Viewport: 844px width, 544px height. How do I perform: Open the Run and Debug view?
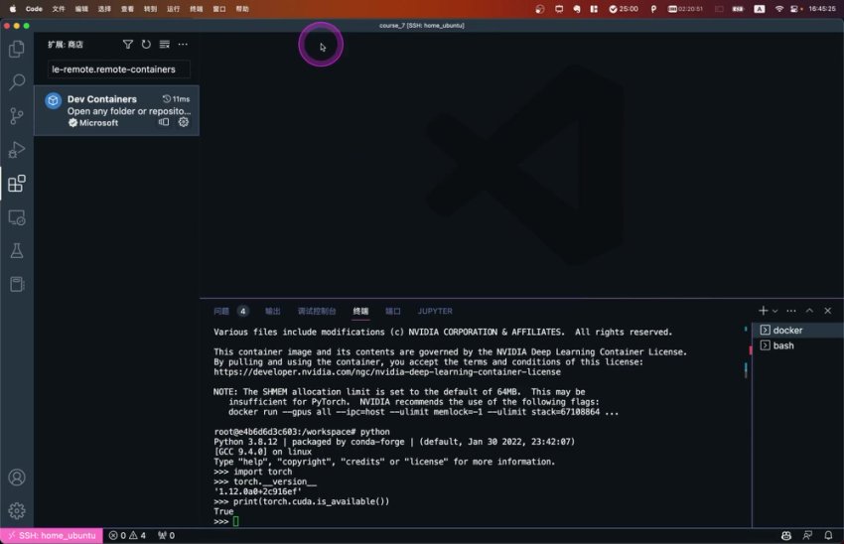click(16, 150)
